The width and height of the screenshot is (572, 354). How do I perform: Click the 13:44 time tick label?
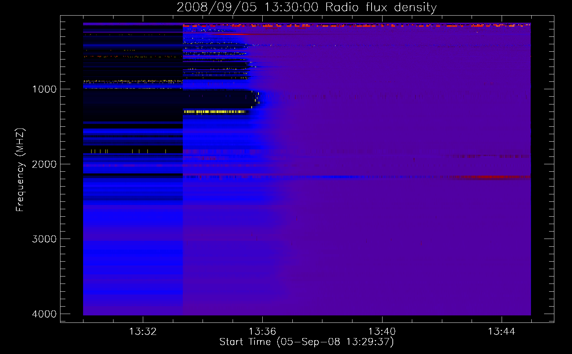pos(502,332)
